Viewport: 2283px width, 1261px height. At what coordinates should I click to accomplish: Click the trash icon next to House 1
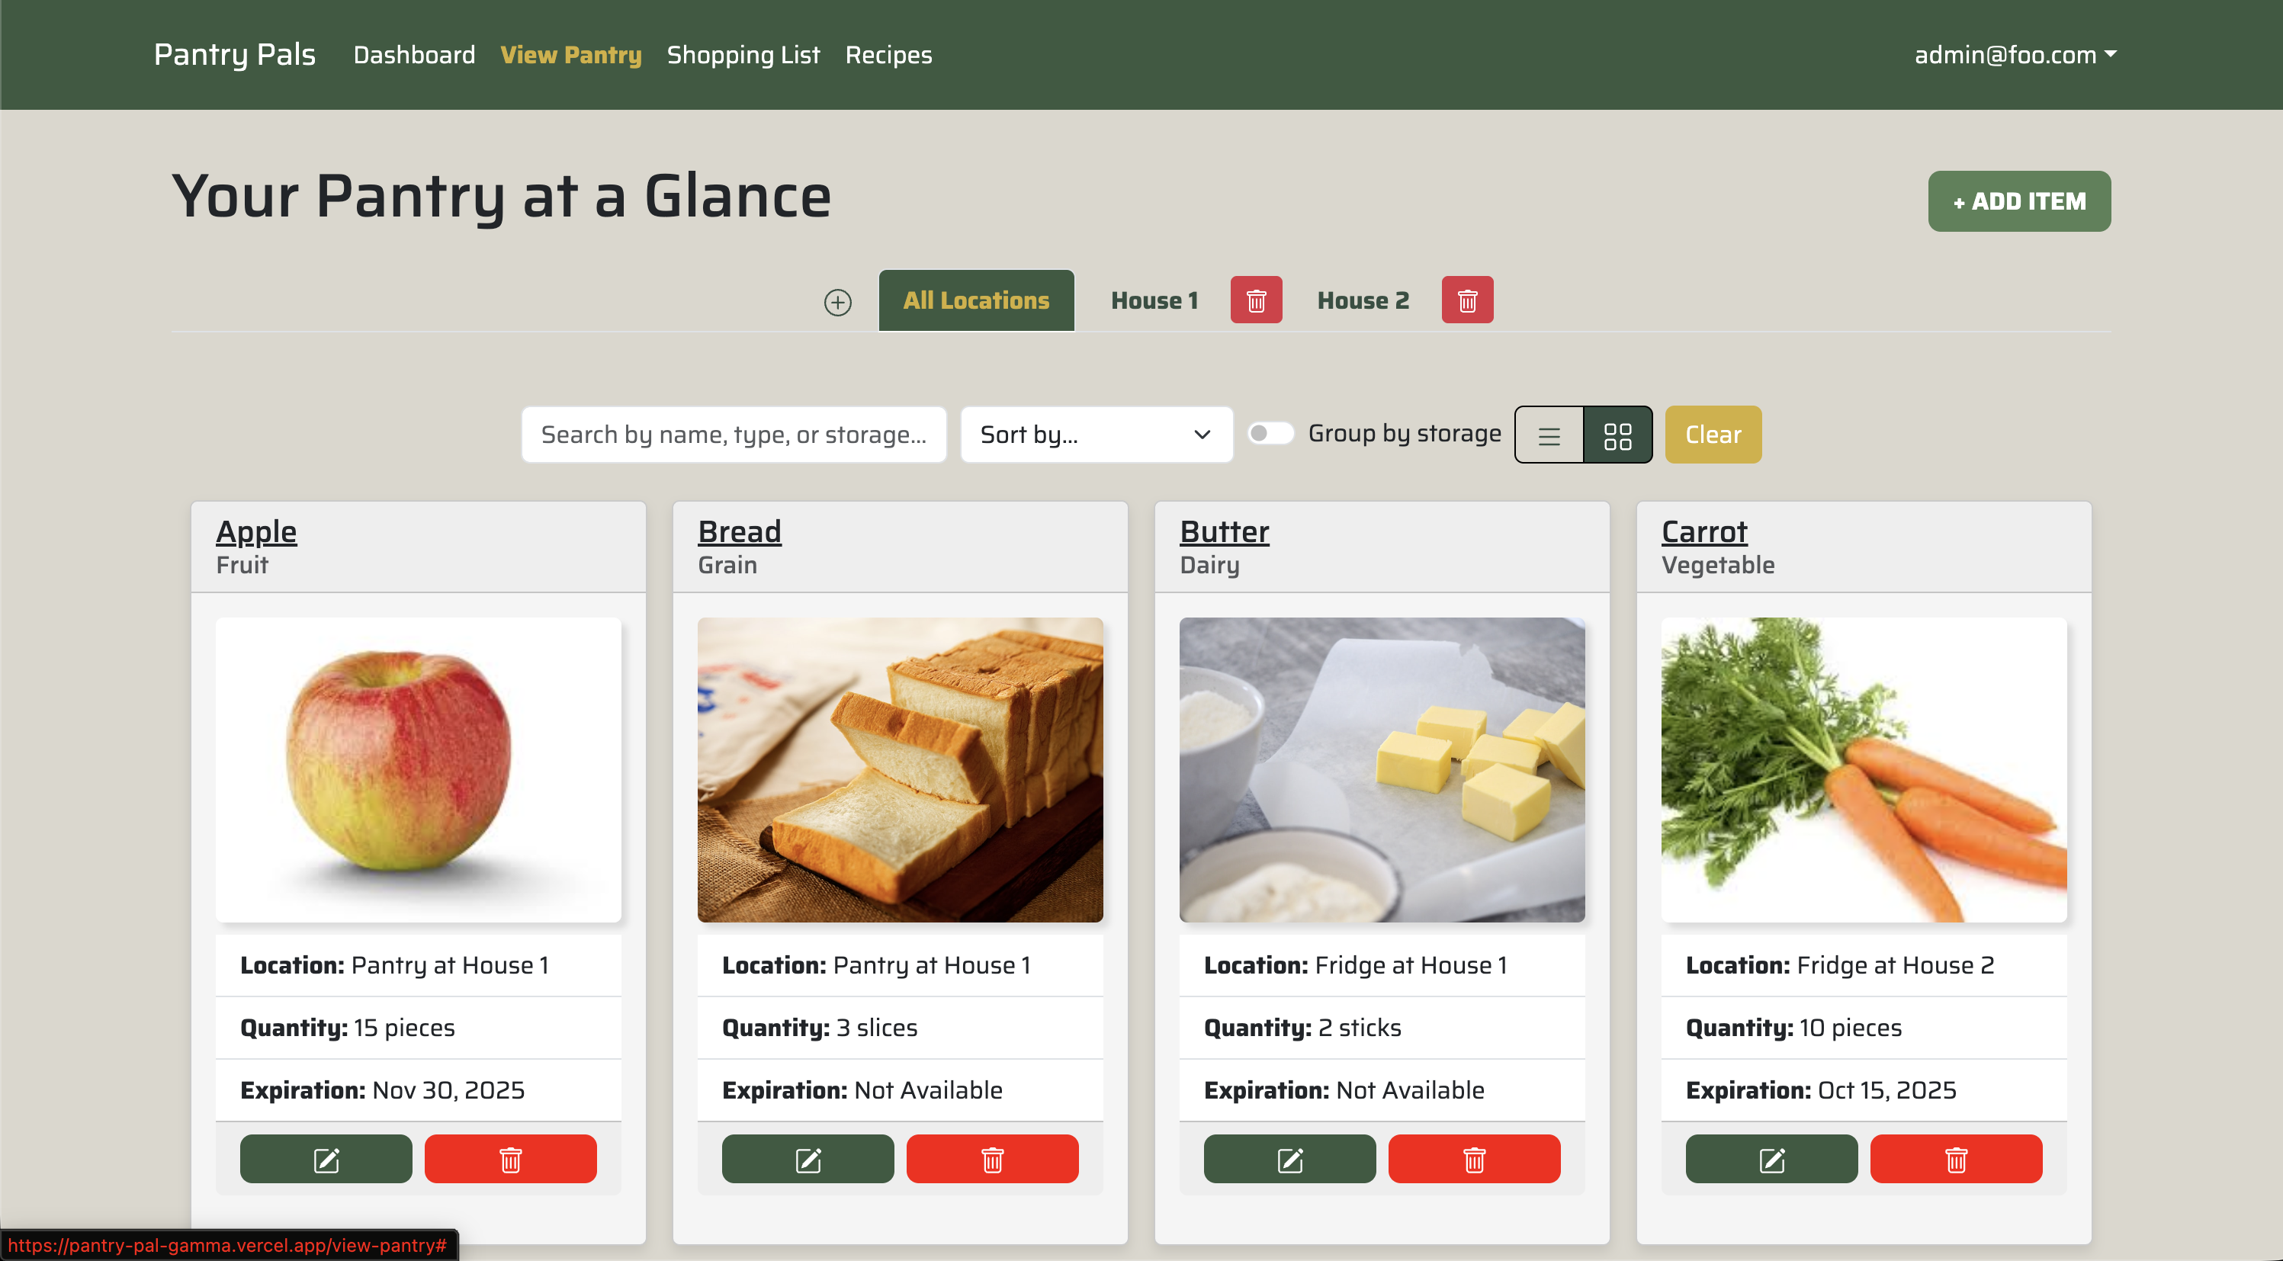click(1256, 300)
